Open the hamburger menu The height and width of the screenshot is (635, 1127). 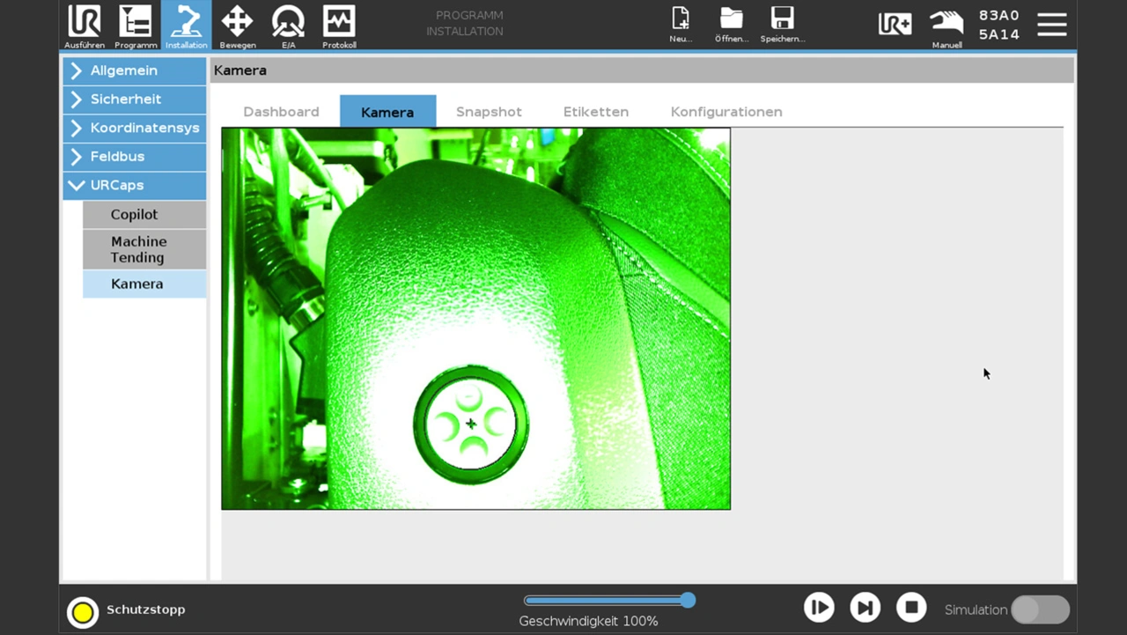1051,25
